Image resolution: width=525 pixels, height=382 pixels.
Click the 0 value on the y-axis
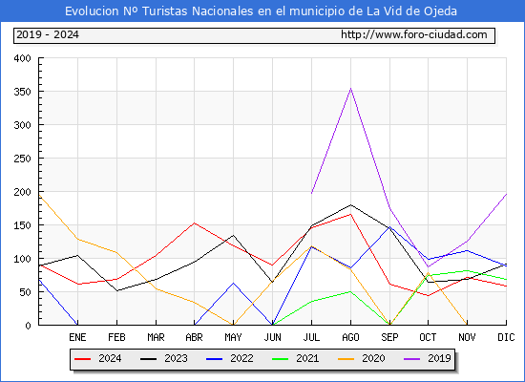[x=28, y=326]
